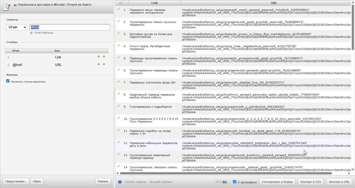Image resolution: width=355 pixels, height=188 pixels.
Task: Click the sort arrow in the table header corner
Action: [x=120, y=3]
